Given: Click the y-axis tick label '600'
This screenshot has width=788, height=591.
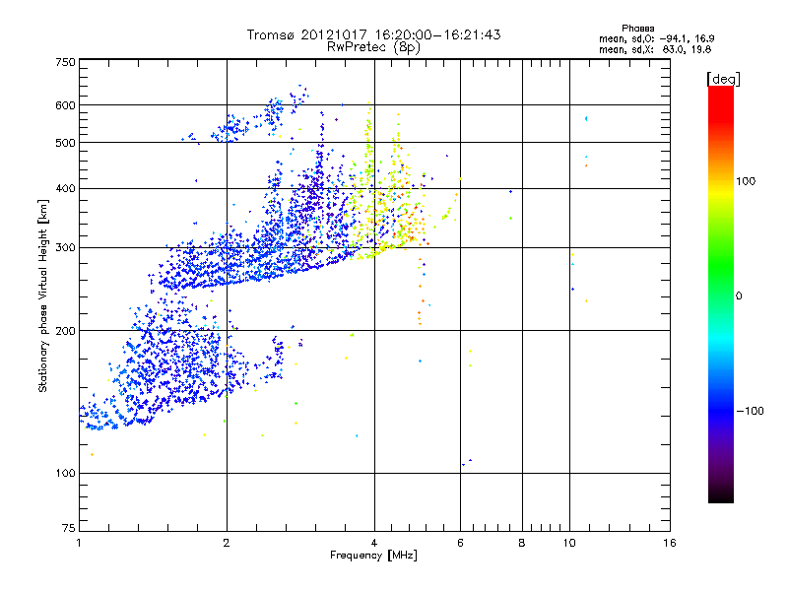Looking at the screenshot, I should [65, 105].
